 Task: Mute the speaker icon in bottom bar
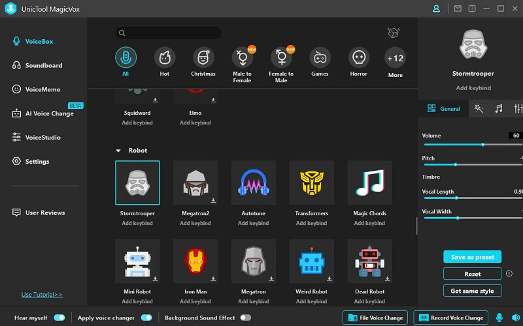point(513,318)
